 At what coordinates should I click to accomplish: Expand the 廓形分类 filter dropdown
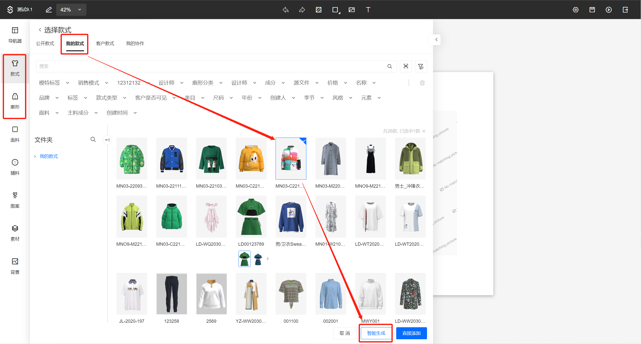pos(207,83)
